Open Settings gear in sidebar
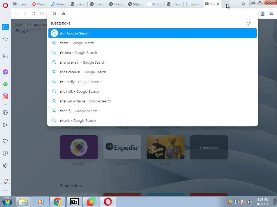This screenshot has height=207, width=277. coord(5,165)
